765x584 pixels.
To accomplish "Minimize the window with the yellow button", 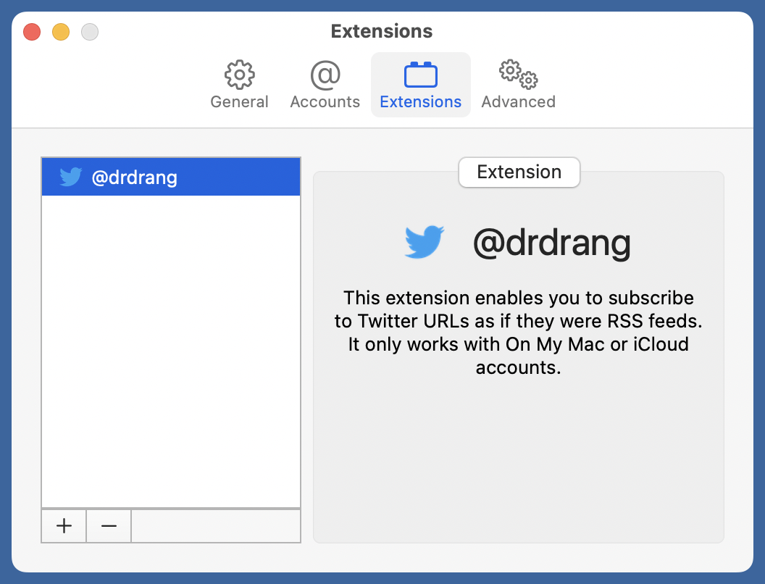I will pos(61,32).
